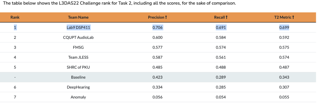Click the highlighted 0.691 recall value

click(x=221, y=28)
